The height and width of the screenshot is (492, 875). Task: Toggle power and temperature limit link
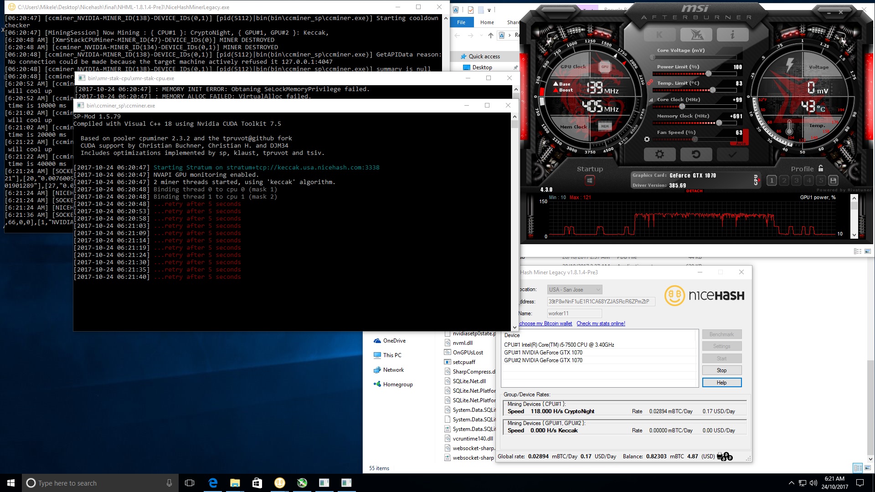point(650,81)
